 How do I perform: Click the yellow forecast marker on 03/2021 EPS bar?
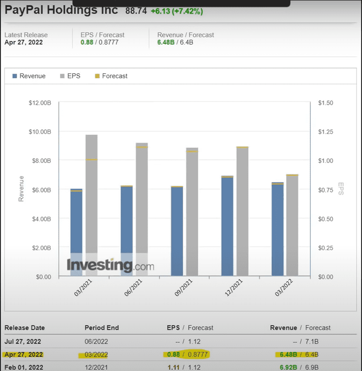(x=91, y=159)
